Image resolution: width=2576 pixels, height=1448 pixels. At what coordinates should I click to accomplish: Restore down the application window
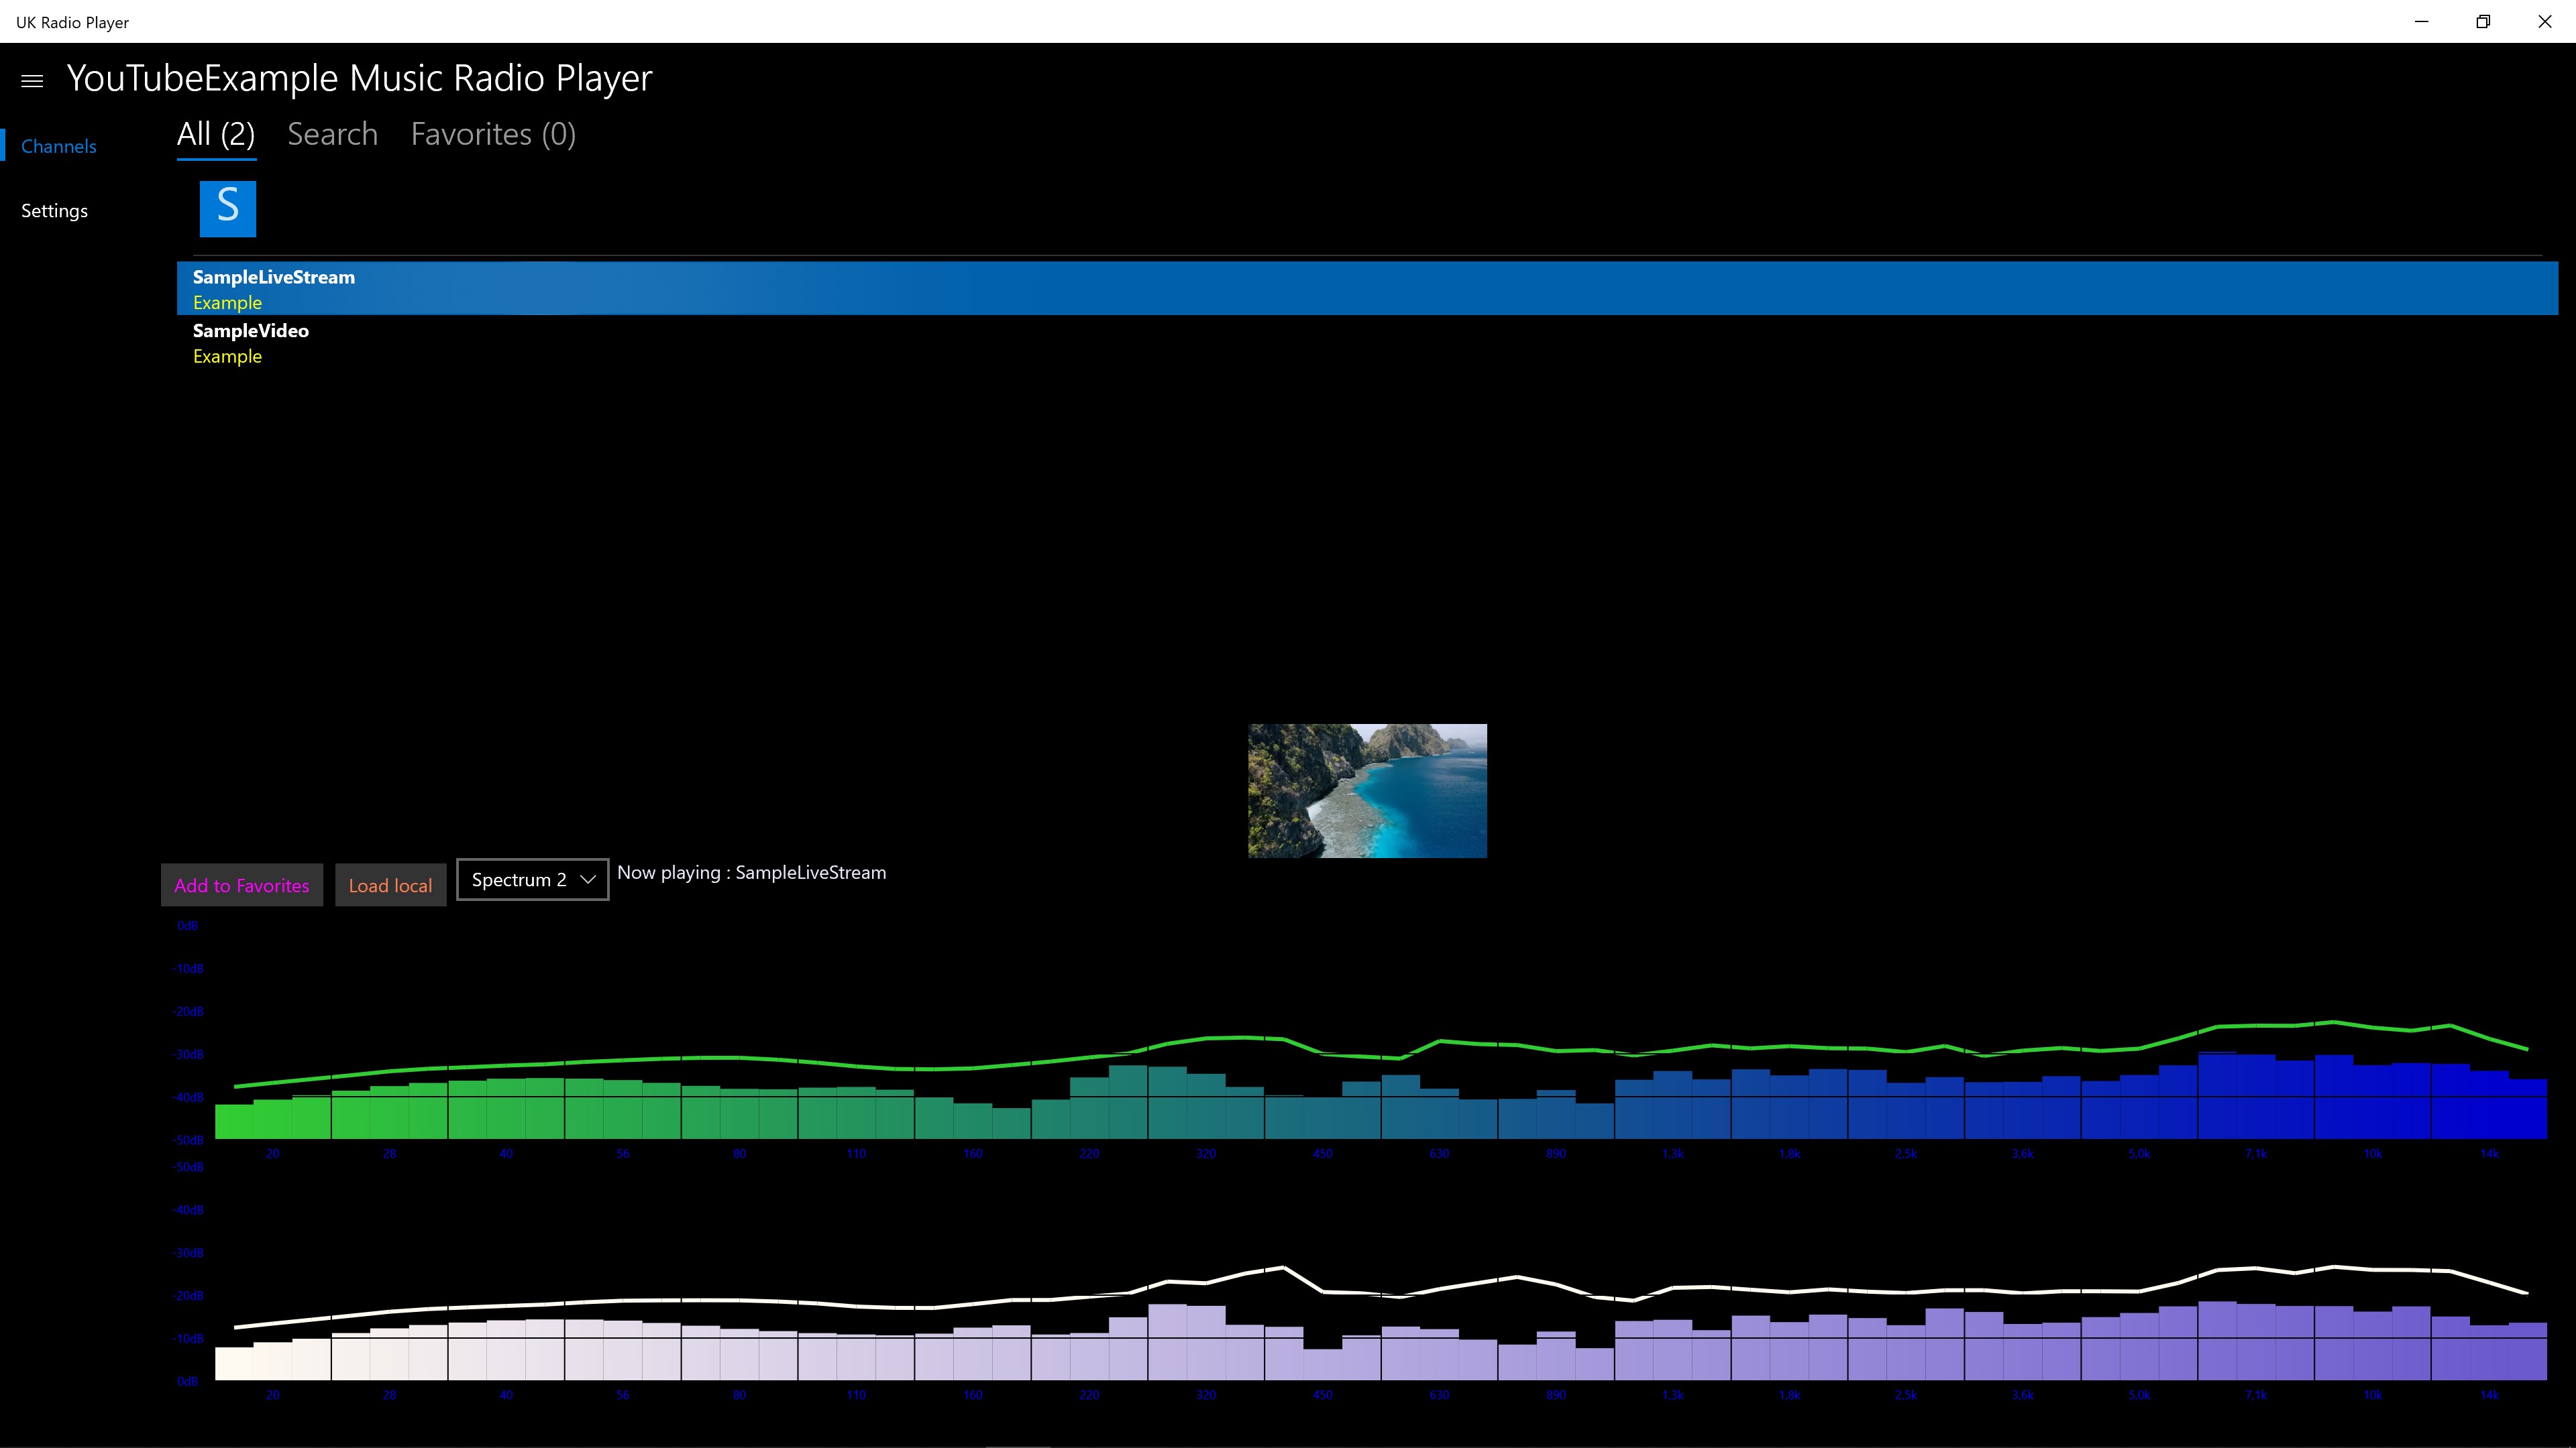2483,22
